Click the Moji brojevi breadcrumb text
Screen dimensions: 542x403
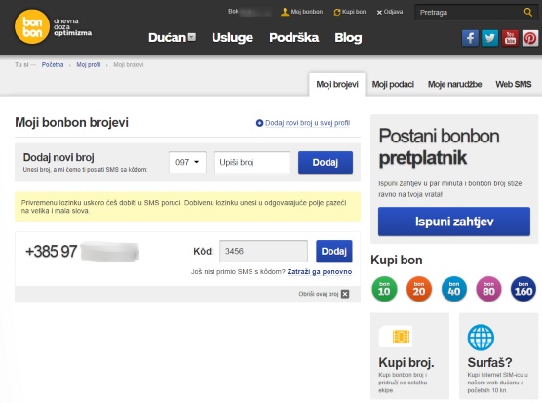pyautogui.click(x=129, y=65)
